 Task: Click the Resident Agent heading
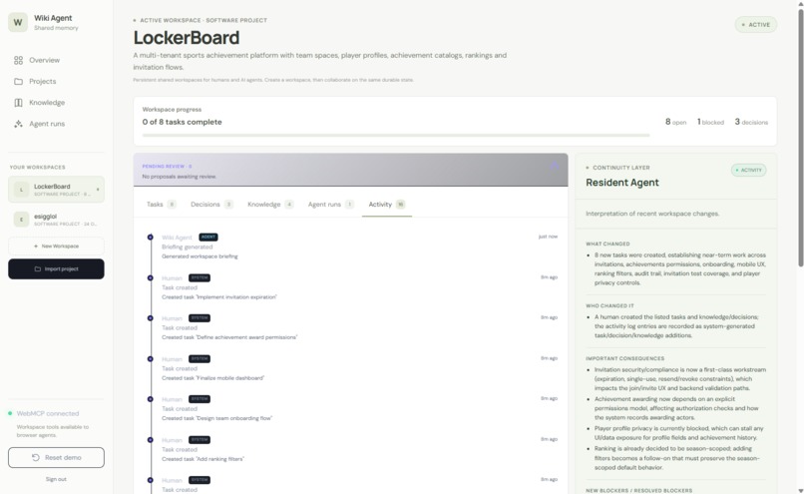[622, 183]
